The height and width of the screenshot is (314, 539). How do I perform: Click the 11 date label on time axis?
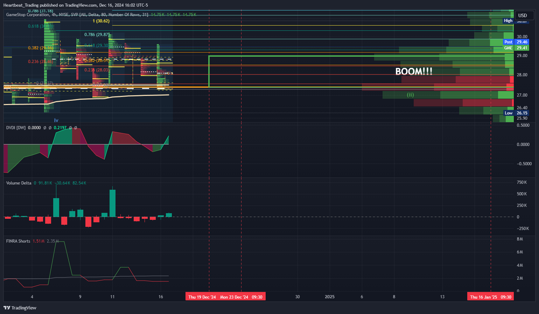112,297
